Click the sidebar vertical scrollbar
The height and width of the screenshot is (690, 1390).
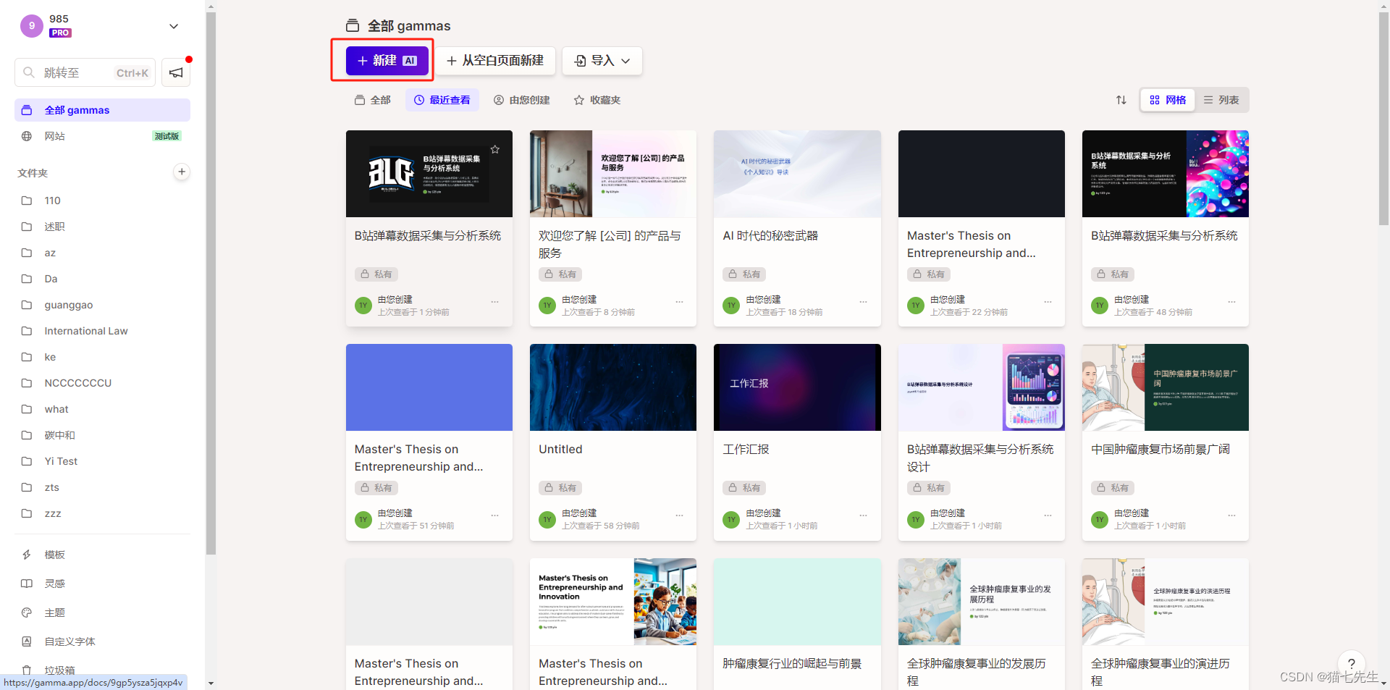pyautogui.click(x=211, y=282)
